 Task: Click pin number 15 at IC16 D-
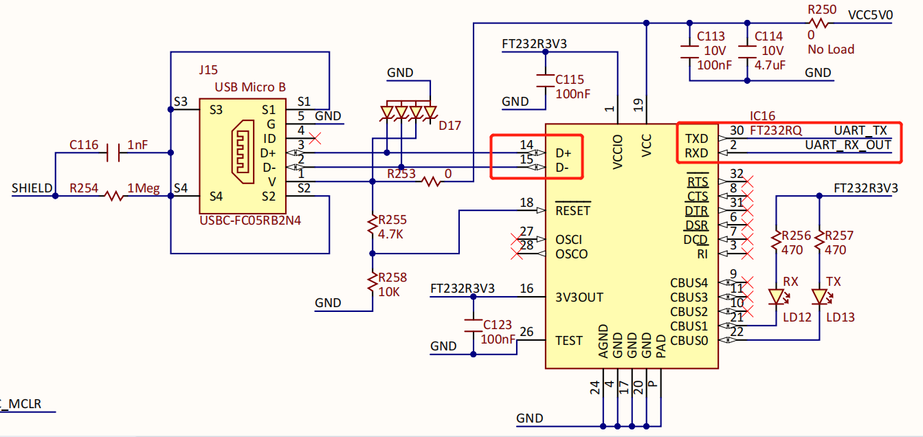point(526,159)
